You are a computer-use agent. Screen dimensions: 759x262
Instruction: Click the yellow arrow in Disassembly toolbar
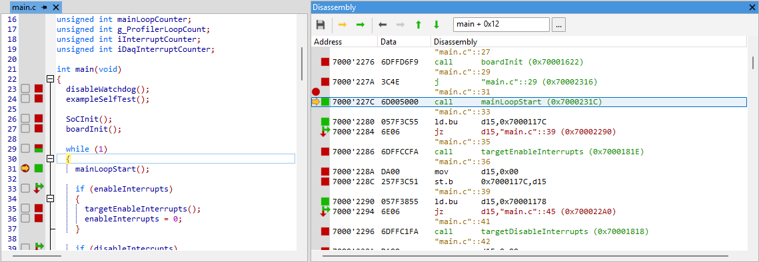(343, 25)
